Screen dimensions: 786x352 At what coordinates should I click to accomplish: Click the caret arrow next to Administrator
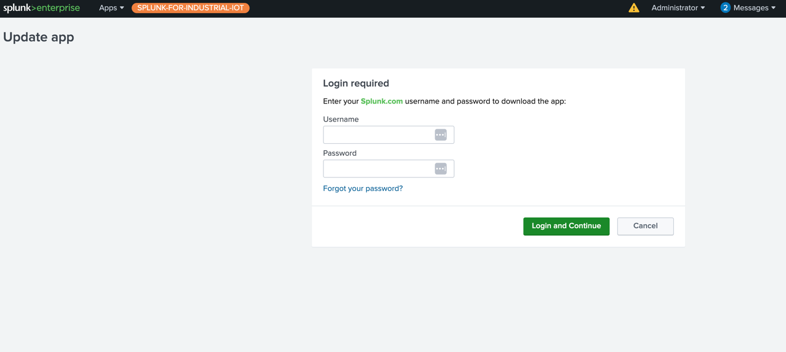click(703, 8)
